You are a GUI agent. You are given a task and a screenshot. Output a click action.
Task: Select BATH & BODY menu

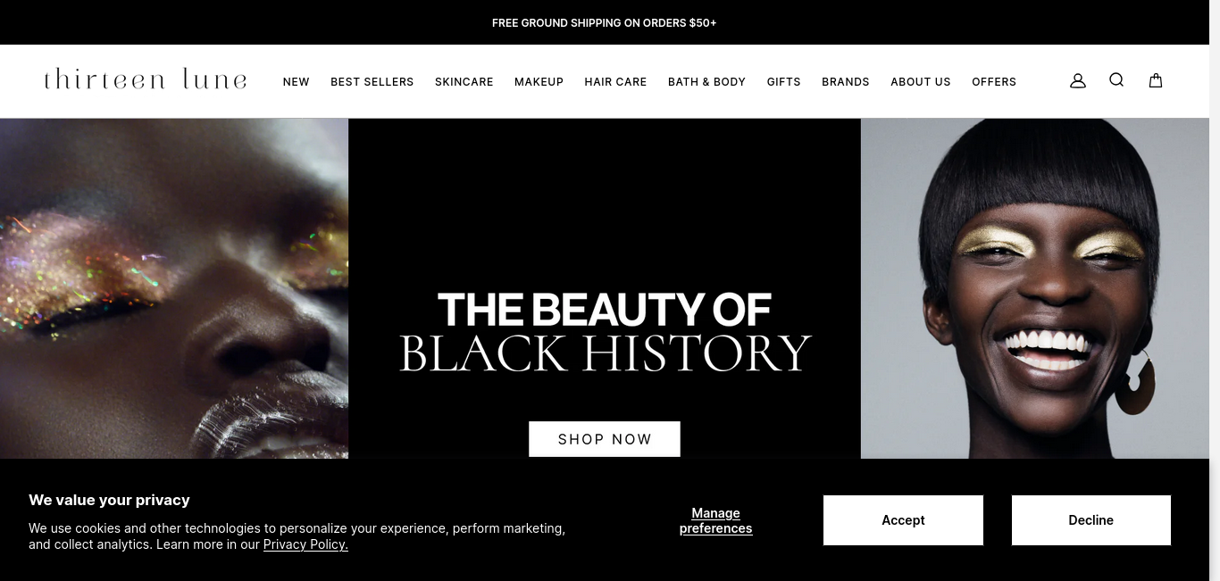click(706, 82)
